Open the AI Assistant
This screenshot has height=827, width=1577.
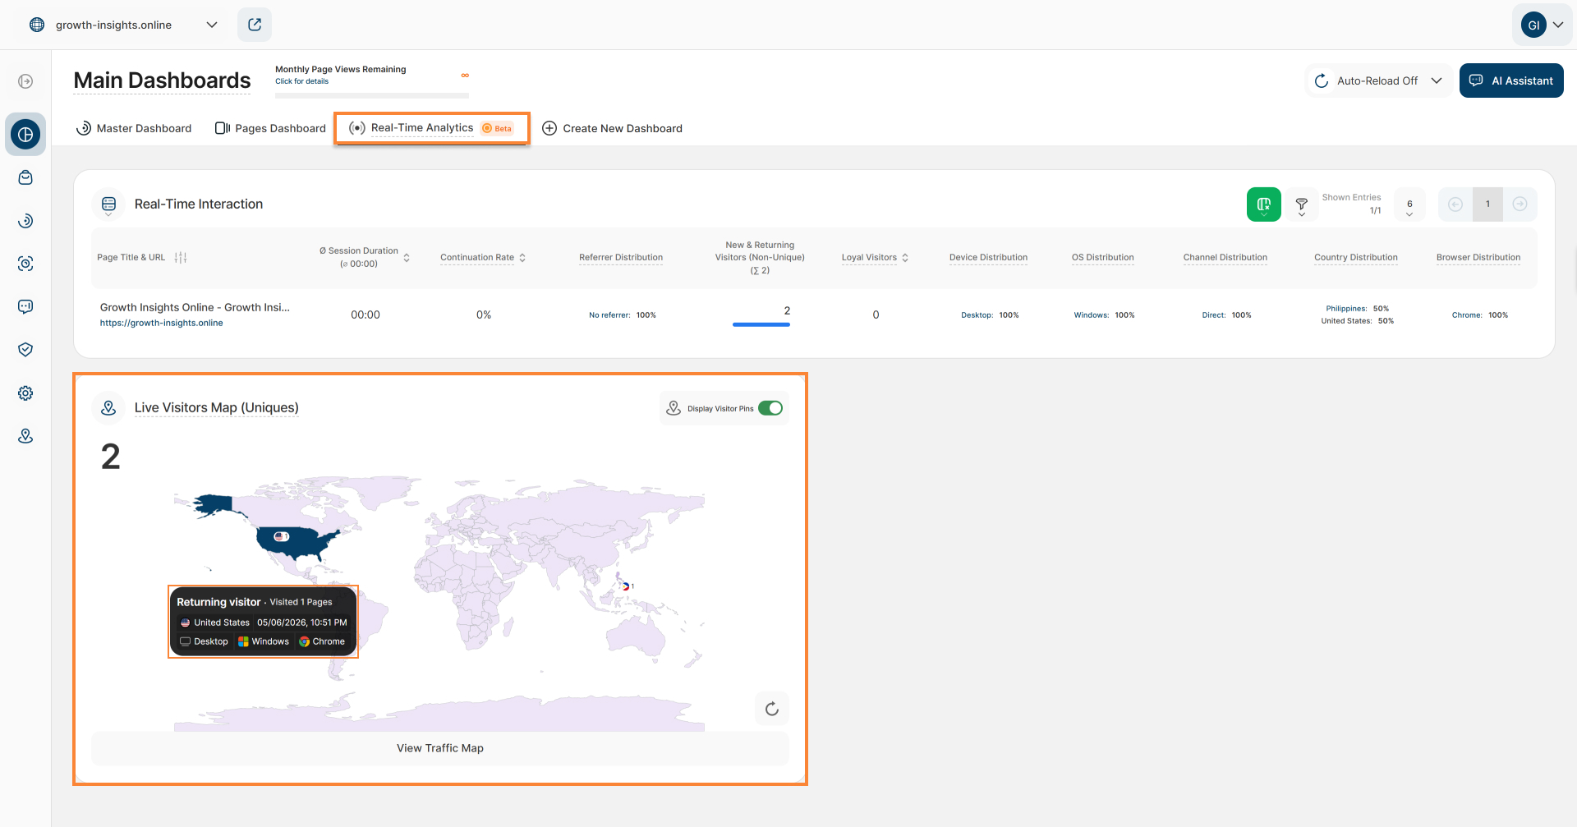pyautogui.click(x=1511, y=80)
